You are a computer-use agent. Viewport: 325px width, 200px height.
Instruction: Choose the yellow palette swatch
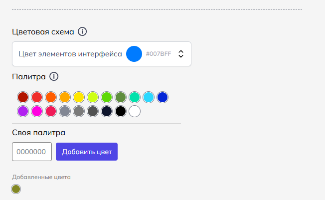click(79, 97)
